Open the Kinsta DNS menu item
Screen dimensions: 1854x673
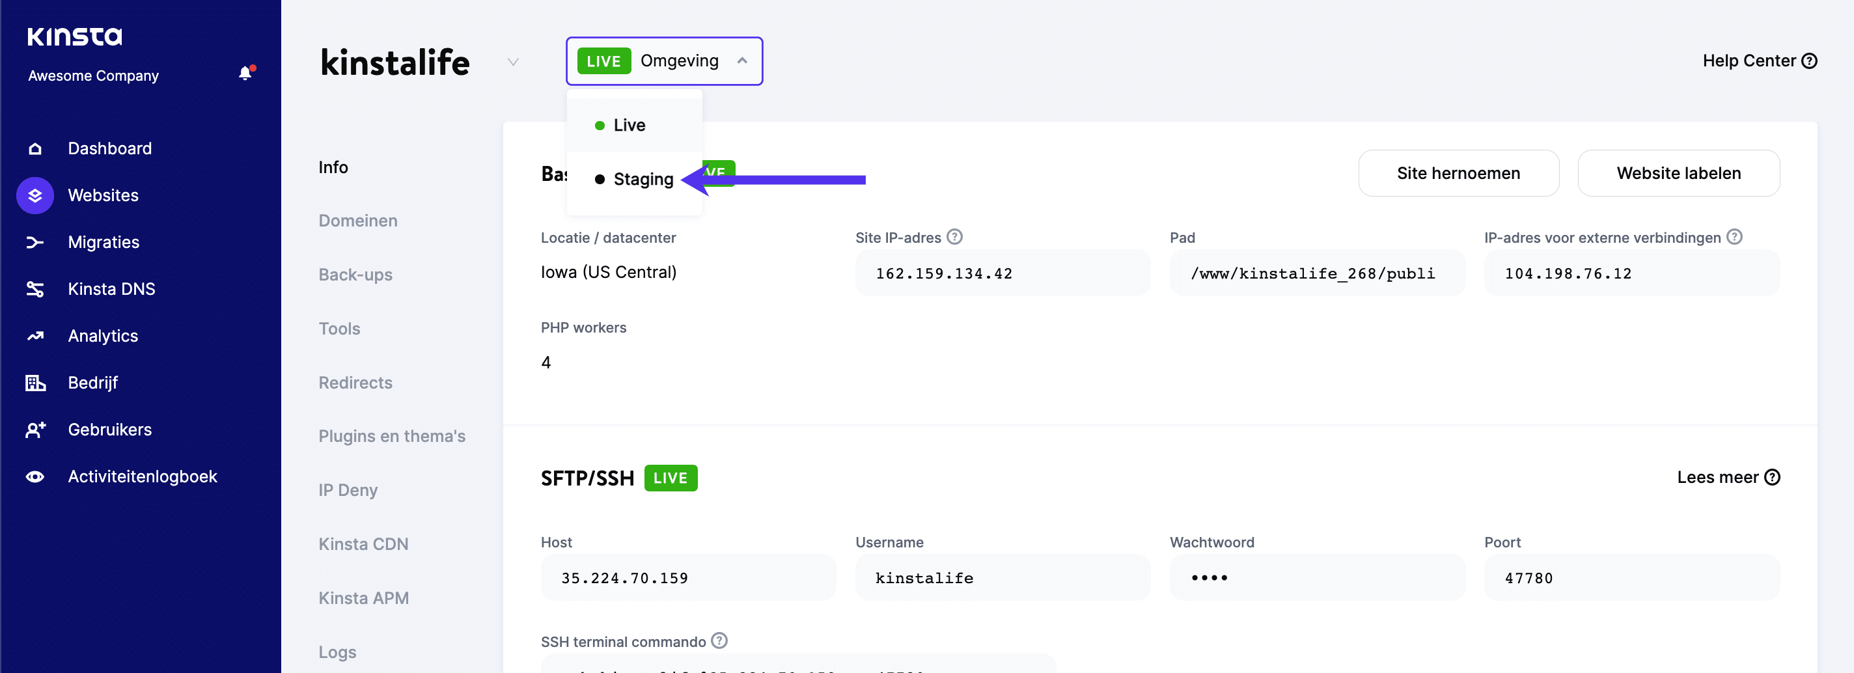[111, 290]
